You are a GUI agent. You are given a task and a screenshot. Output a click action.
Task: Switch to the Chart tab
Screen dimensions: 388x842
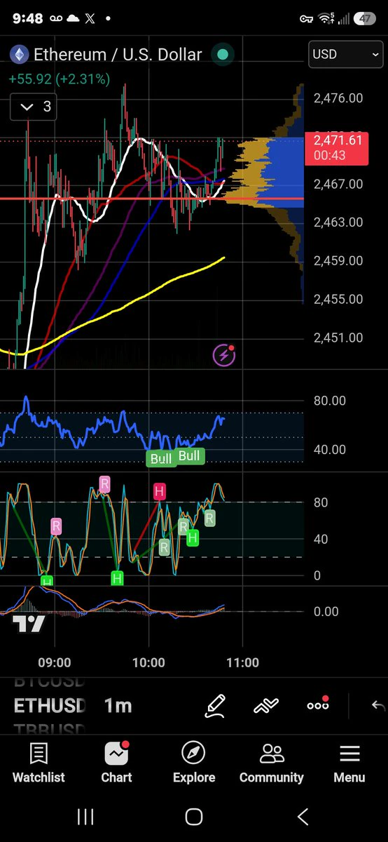pyautogui.click(x=116, y=763)
